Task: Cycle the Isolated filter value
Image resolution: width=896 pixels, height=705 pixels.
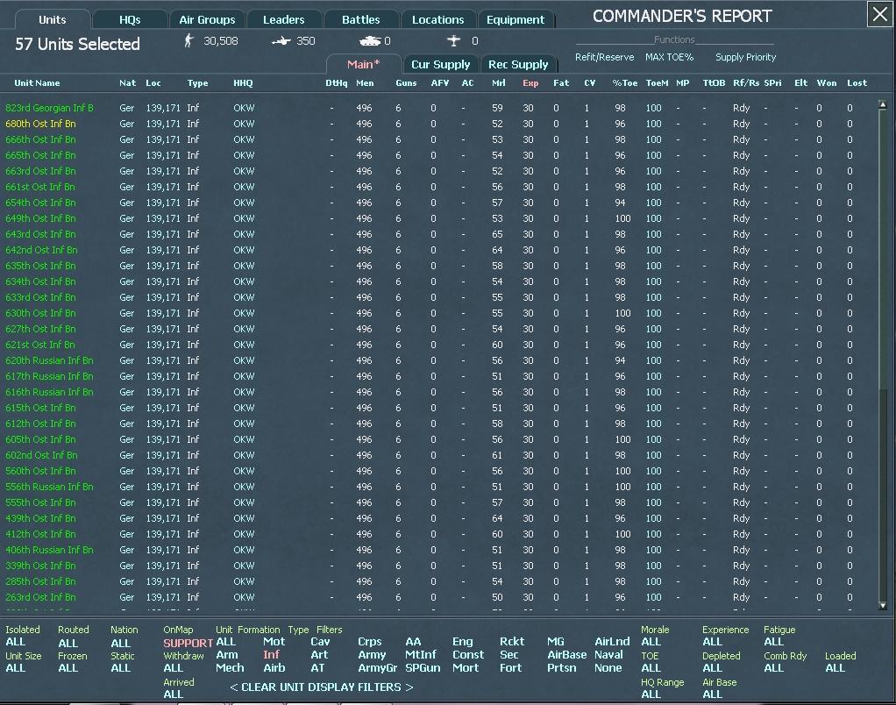Action: pos(16,642)
